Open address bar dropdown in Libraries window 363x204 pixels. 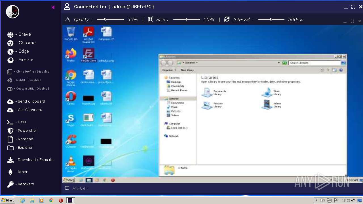pyautogui.click(x=279, y=63)
